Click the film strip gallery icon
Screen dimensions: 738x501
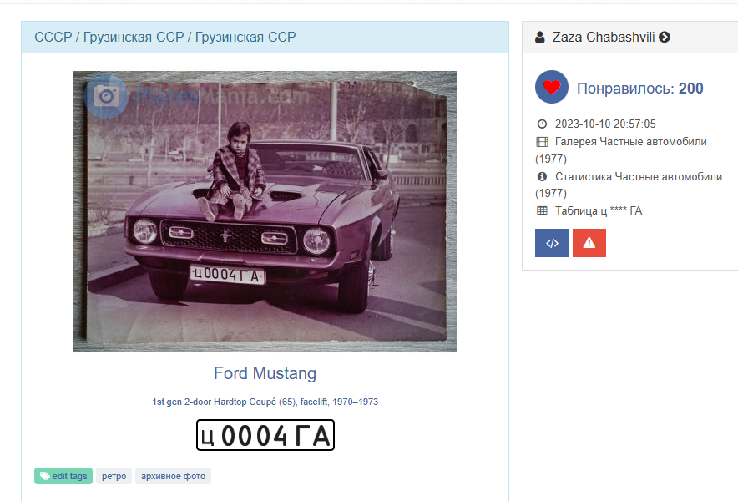tap(542, 142)
